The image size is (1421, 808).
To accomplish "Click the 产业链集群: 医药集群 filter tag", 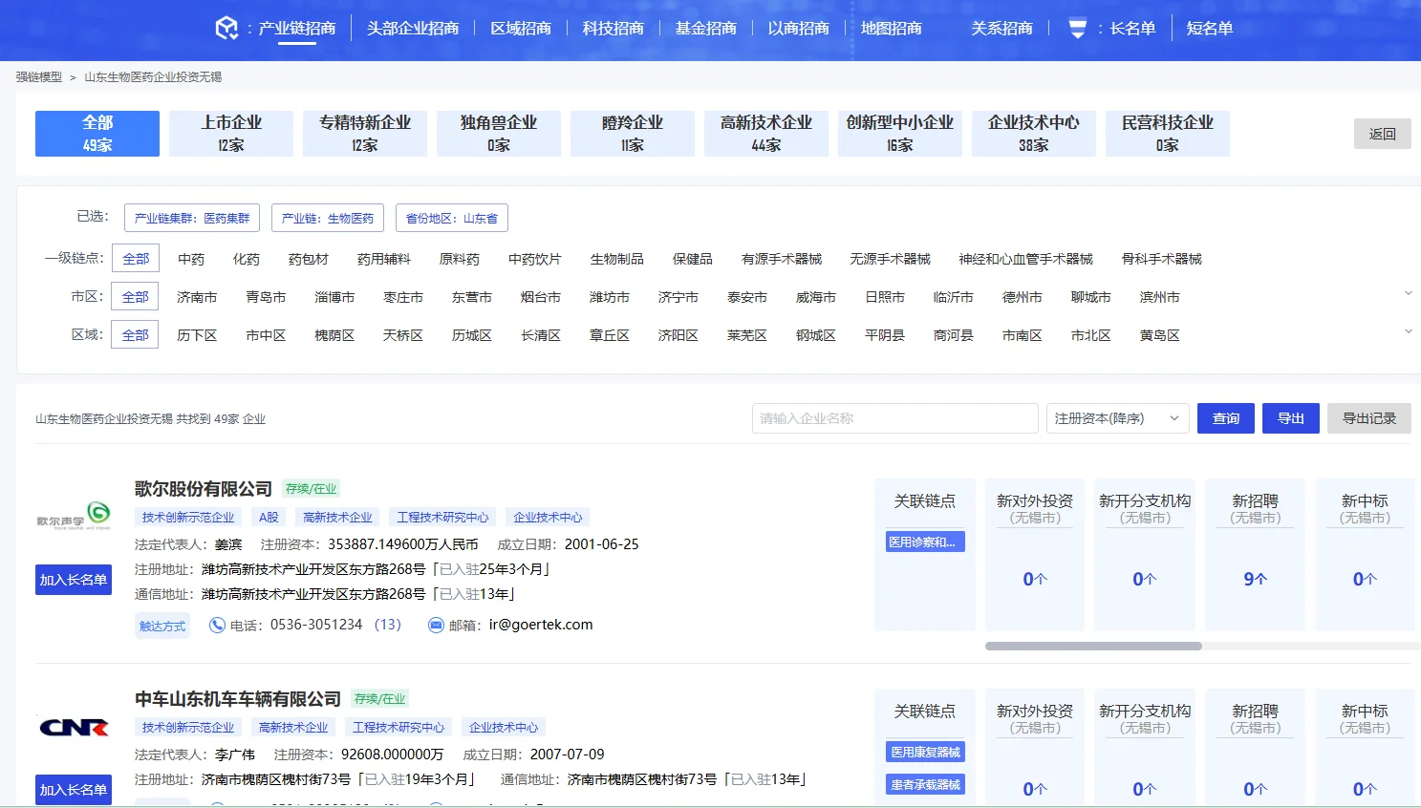I will click(x=192, y=218).
